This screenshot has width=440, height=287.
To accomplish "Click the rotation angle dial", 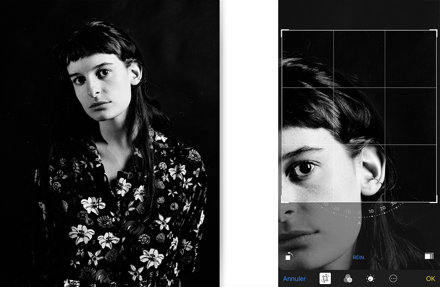I will 359,211.
